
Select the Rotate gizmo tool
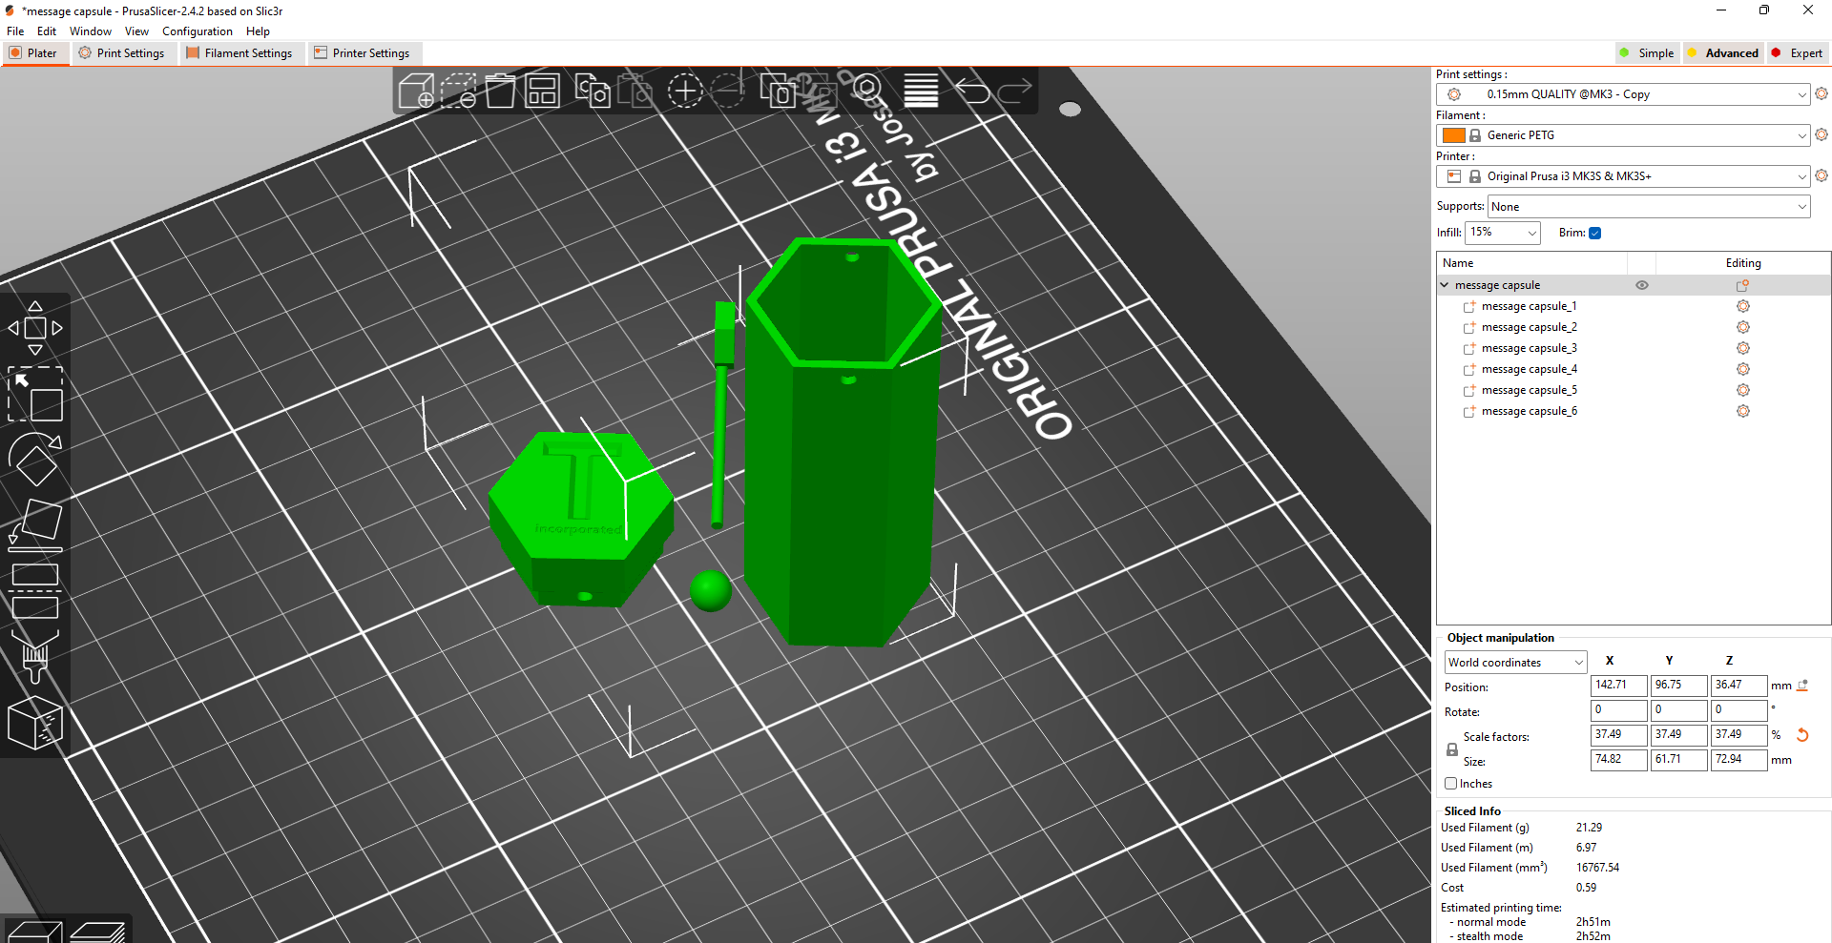click(35, 460)
